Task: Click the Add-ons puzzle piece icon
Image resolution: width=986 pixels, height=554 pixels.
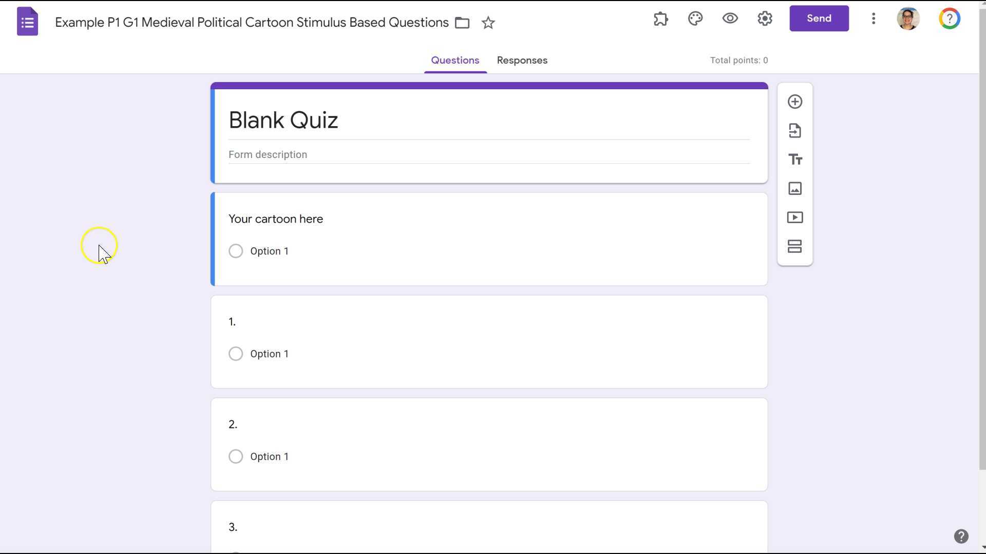Action: pyautogui.click(x=660, y=18)
